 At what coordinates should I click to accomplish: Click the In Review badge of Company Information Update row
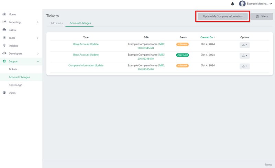(183, 65)
